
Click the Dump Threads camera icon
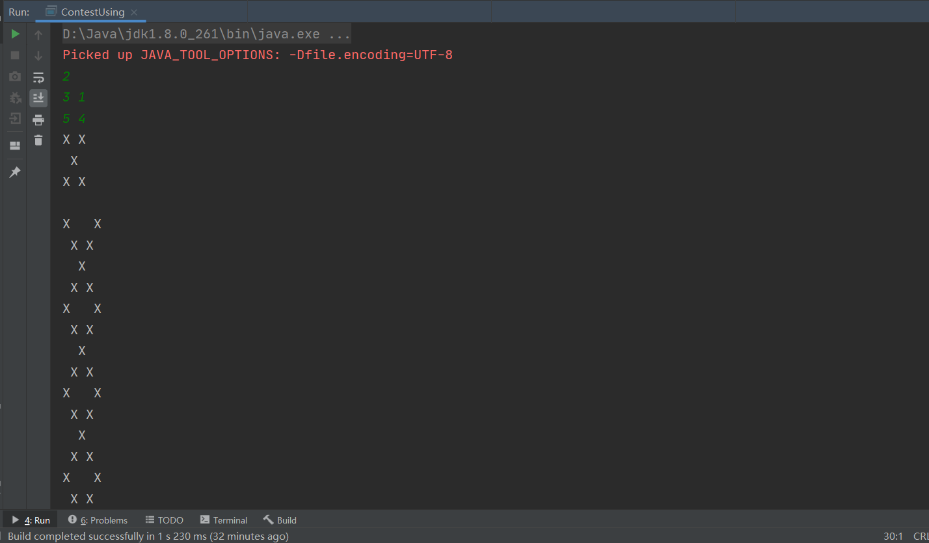coord(15,77)
